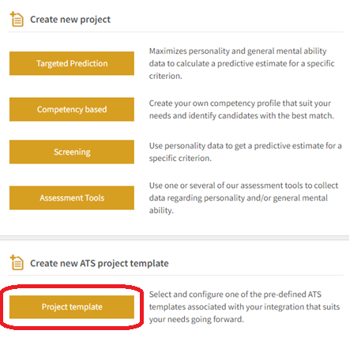Image resolution: width=361 pixels, height=353 pixels.
Task: Click the word 'criterion.' under Targeted Prediction description
Action: tap(165, 76)
